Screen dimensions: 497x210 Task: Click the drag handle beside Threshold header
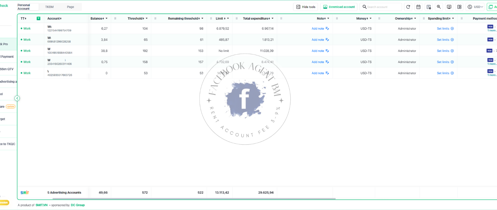point(115,19)
